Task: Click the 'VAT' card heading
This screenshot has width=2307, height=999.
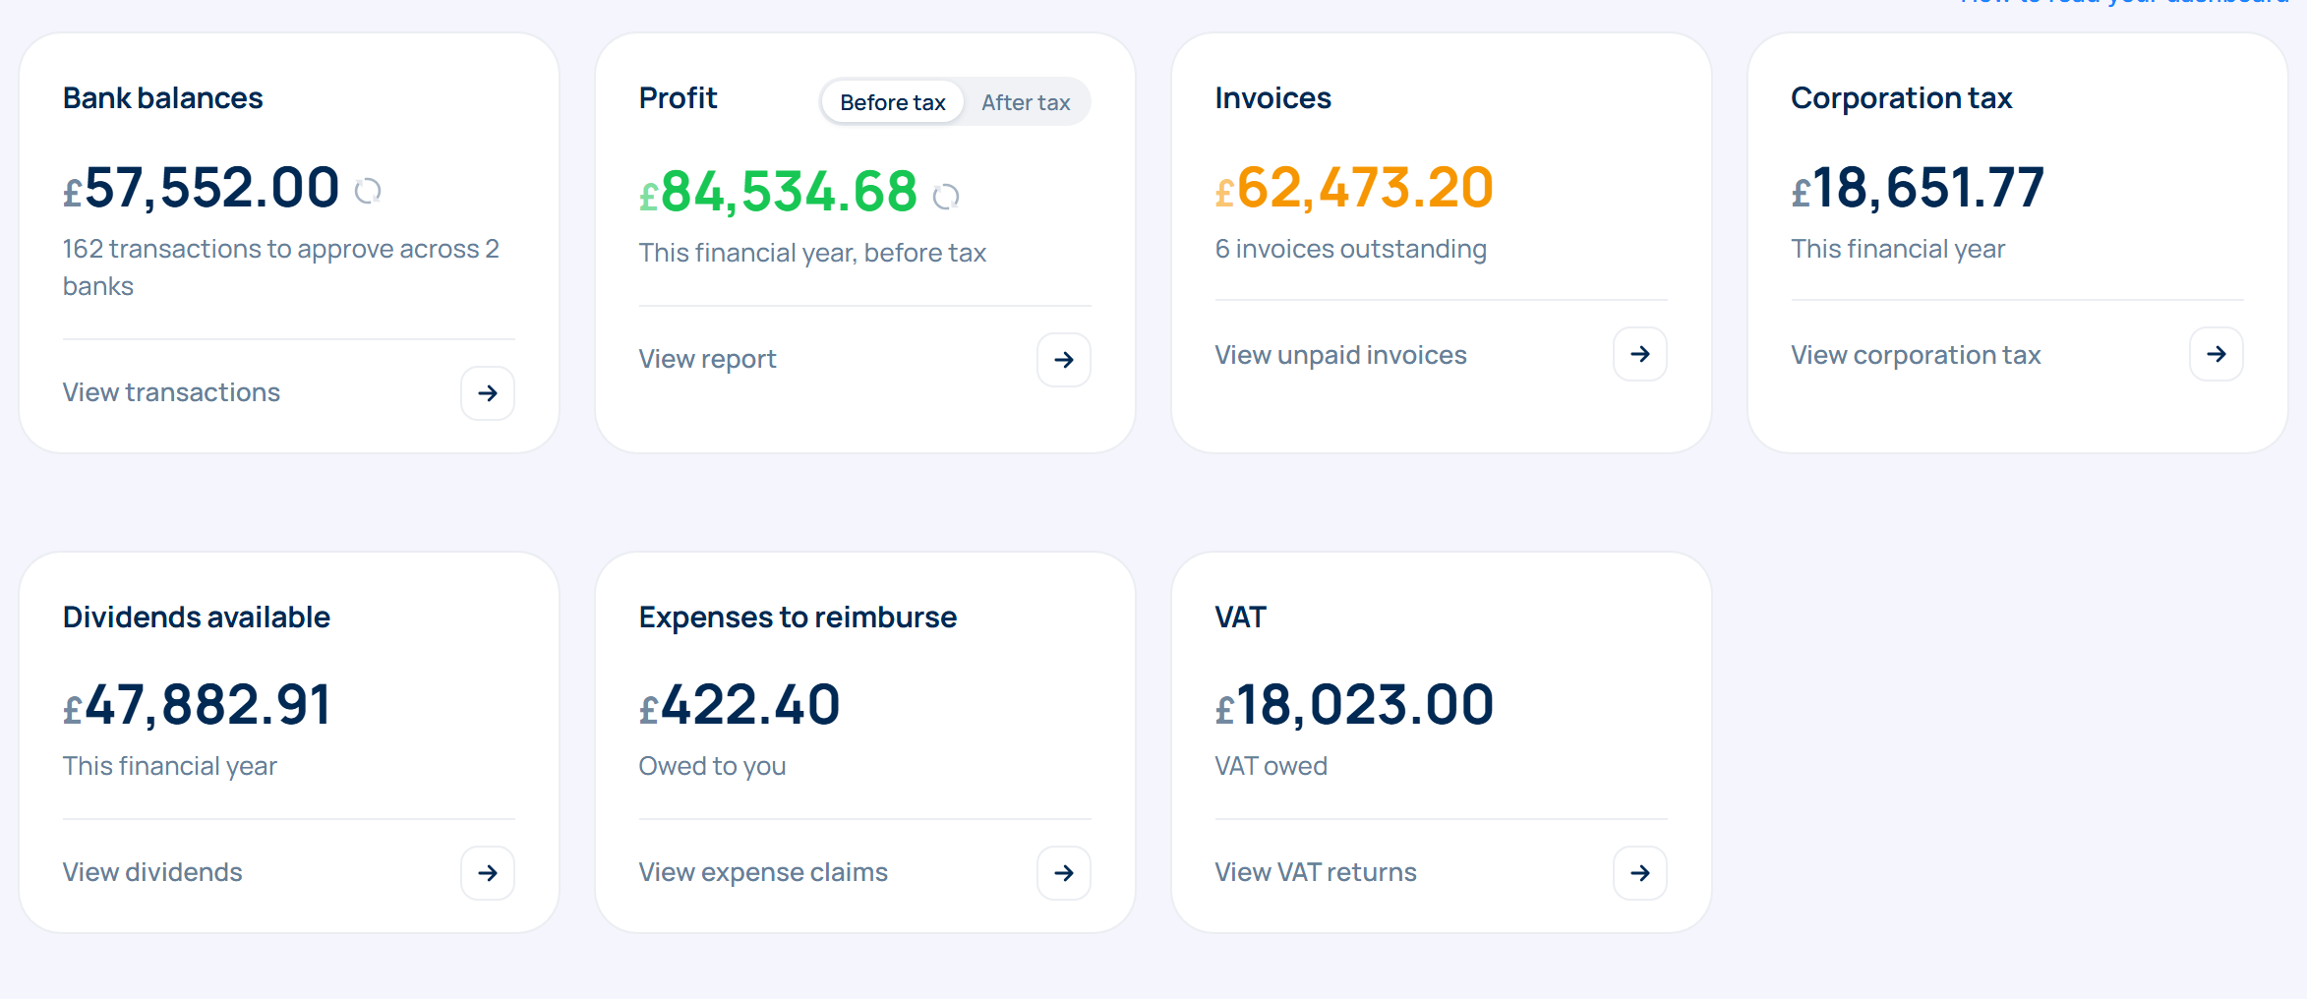Action: pyautogui.click(x=1241, y=617)
